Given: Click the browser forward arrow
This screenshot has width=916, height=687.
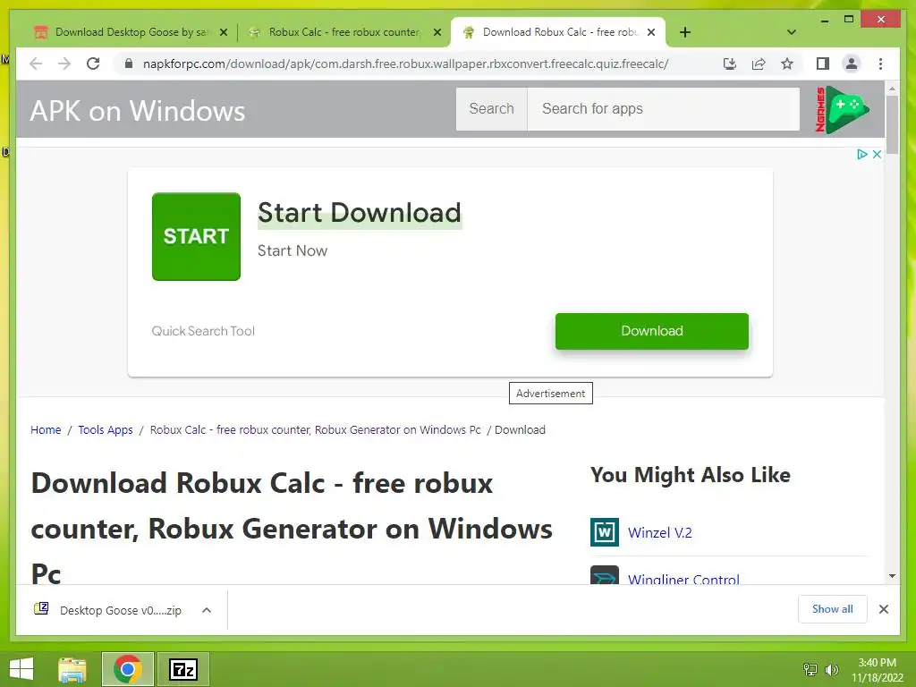Looking at the screenshot, I should click(64, 64).
